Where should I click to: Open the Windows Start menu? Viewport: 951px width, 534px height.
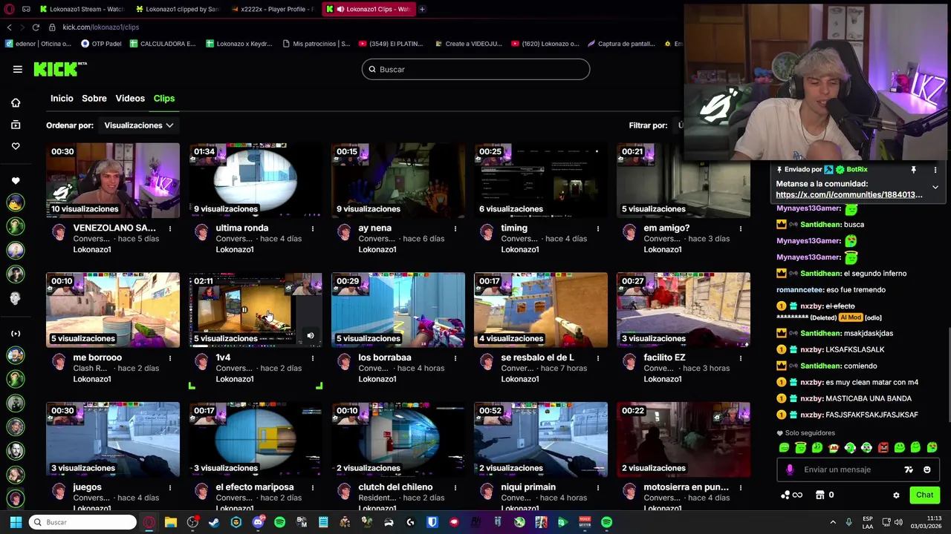coord(16,522)
